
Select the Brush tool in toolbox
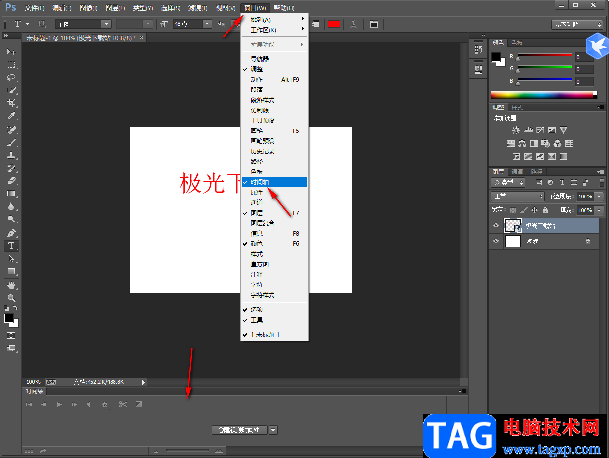11,143
